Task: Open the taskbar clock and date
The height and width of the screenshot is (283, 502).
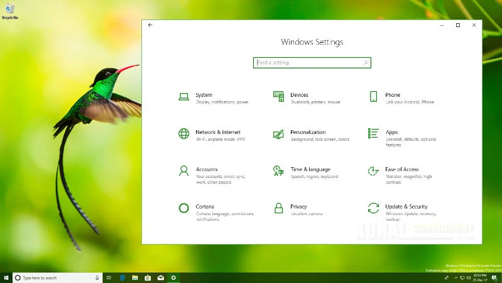Action: point(480,278)
